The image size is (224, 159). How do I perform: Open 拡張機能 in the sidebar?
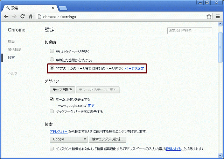[15, 50]
